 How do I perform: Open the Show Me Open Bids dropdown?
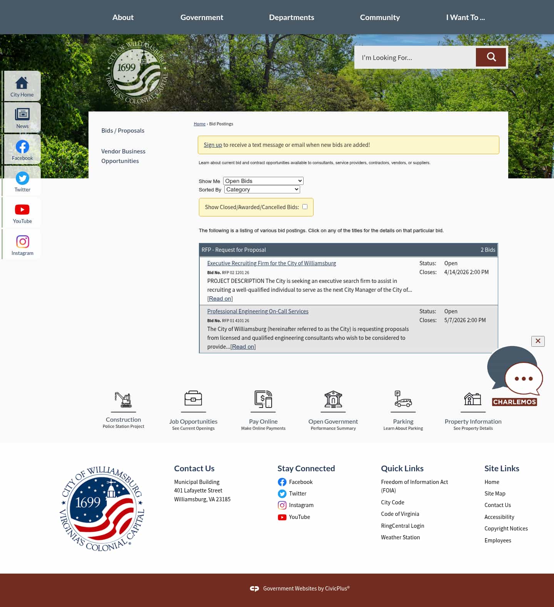tap(263, 181)
